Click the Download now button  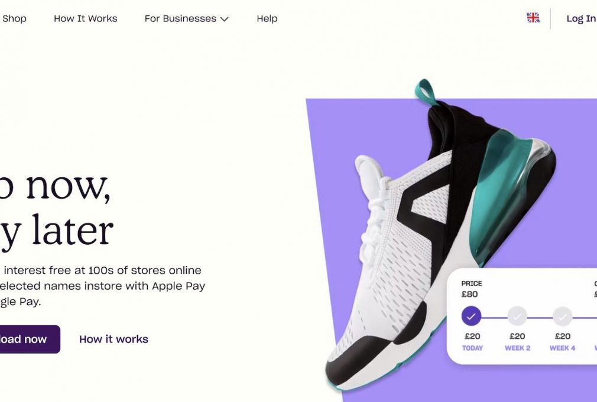(30, 339)
